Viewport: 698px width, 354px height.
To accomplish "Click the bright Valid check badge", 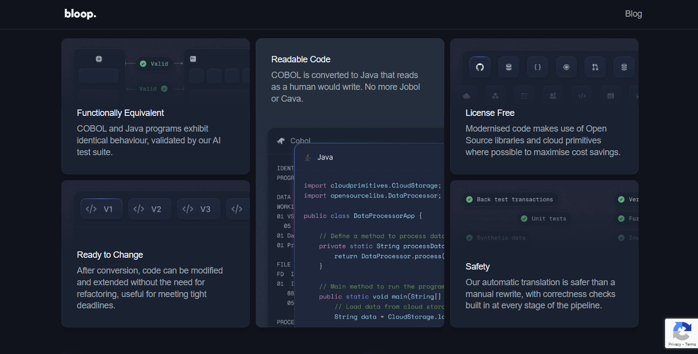I will [154, 64].
